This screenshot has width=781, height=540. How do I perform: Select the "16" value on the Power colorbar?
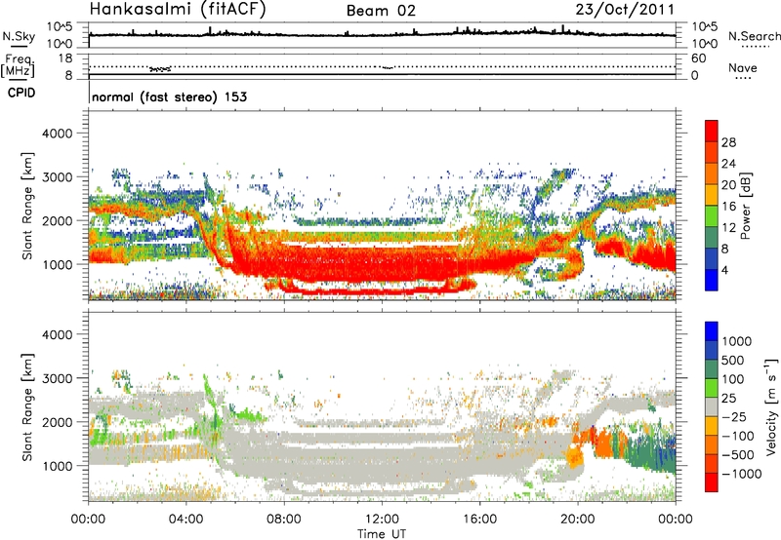728,207
